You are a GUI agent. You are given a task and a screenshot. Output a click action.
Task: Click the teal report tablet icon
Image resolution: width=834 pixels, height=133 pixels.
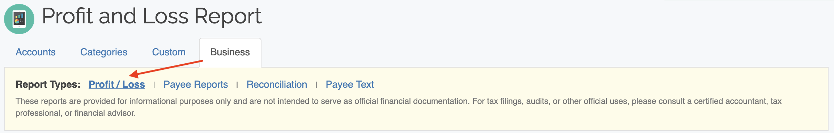pyautogui.click(x=19, y=19)
